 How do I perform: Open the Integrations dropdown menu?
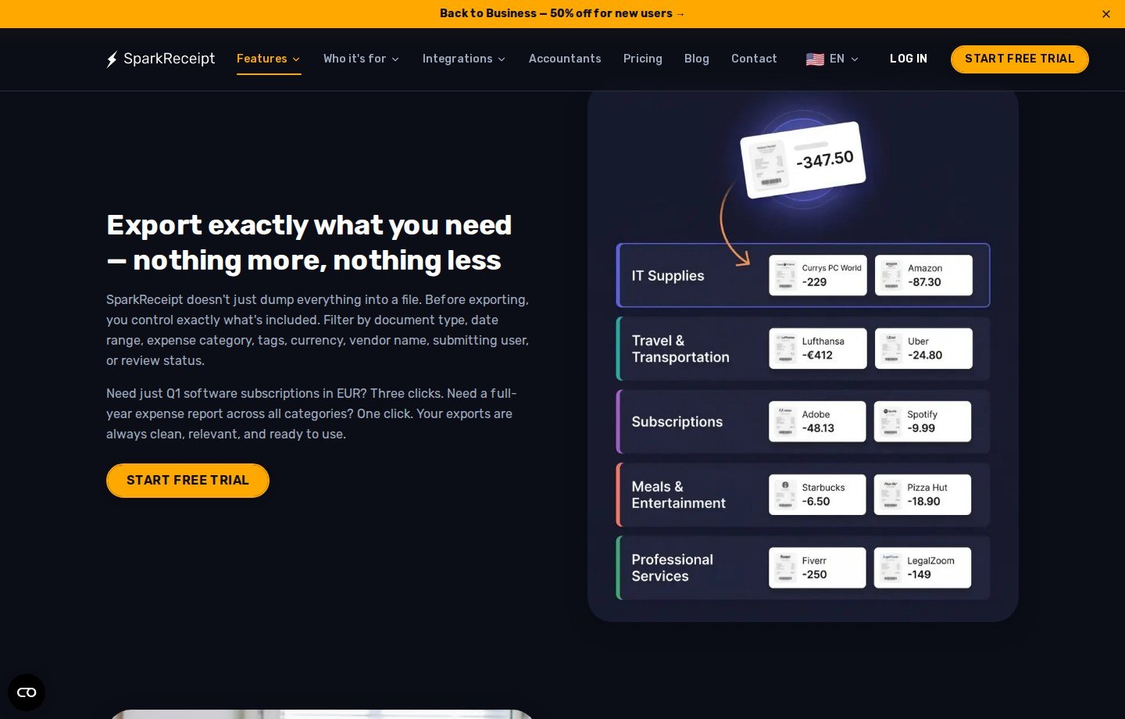pyautogui.click(x=464, y=59)
